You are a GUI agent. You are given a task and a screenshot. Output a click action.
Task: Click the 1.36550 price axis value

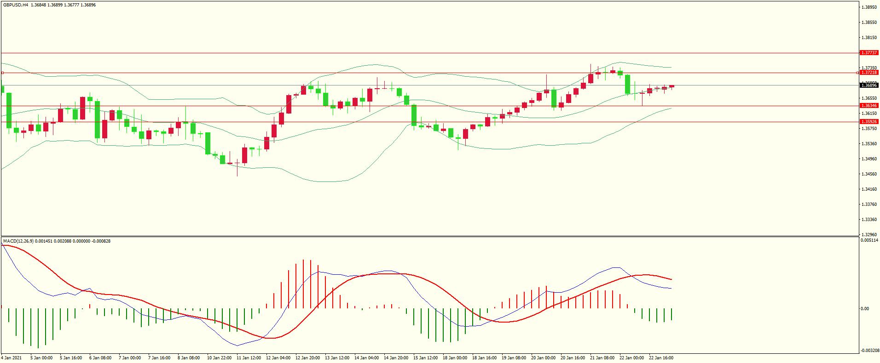coord(869,98)
